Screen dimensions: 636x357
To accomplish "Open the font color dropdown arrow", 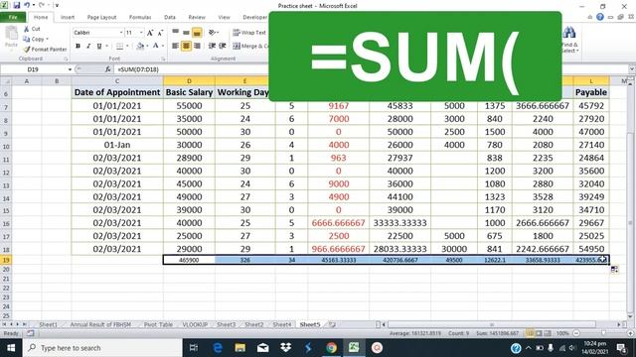I will pyautogui.click(x=163, y=47).
